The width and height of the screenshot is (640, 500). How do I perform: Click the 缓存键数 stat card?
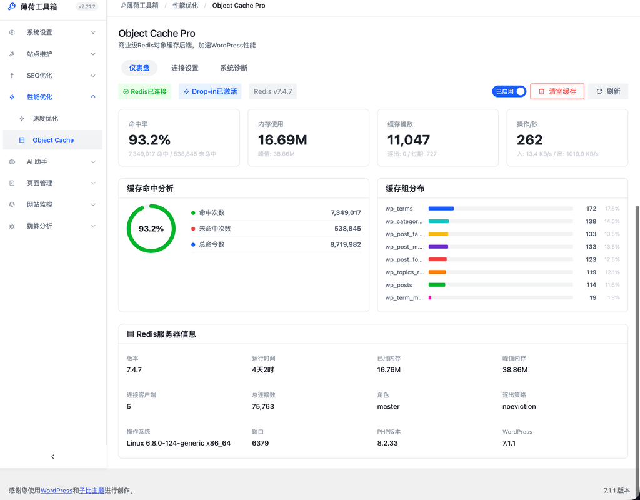(438, 137)
